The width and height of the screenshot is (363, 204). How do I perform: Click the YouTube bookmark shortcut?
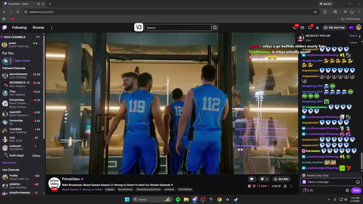point(12,19)
